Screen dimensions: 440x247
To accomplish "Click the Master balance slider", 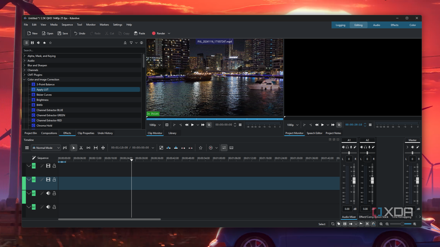I will tap(412, 153).
